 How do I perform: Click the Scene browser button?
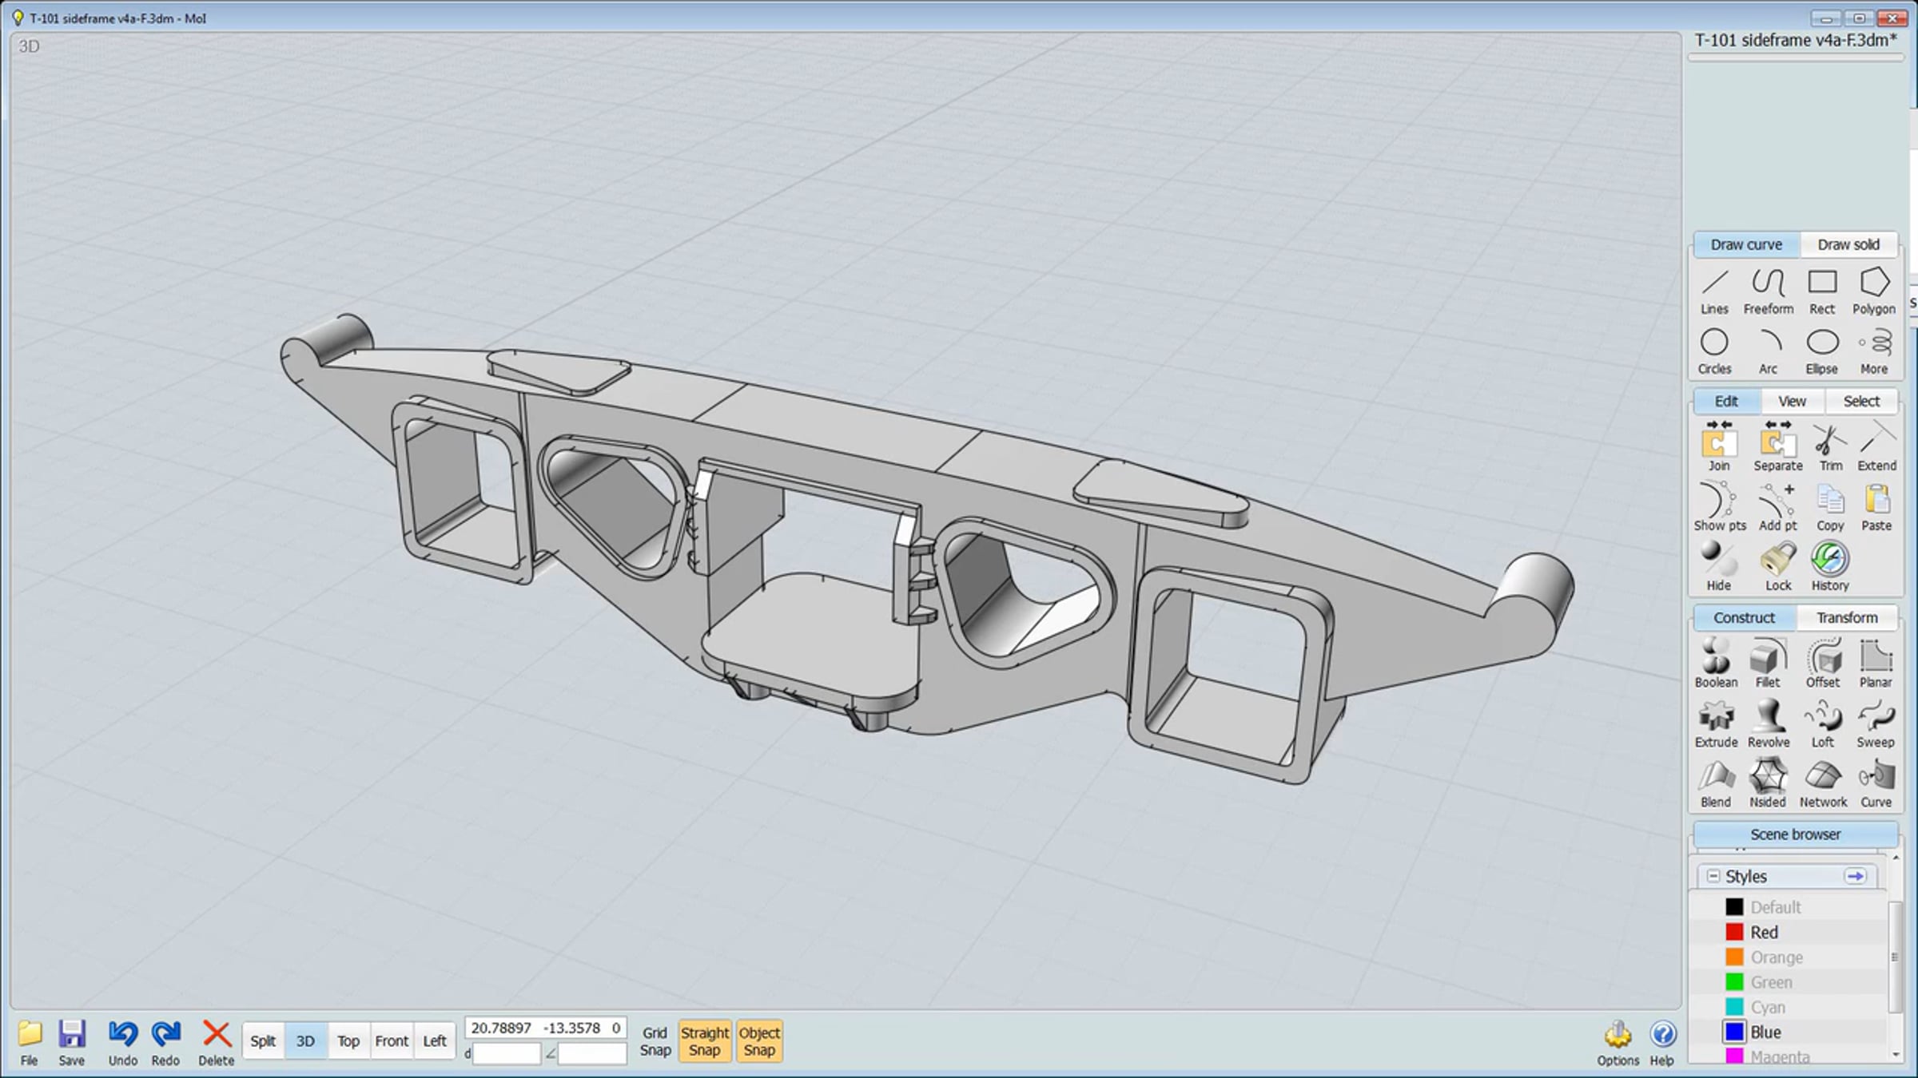[1795, 834]
